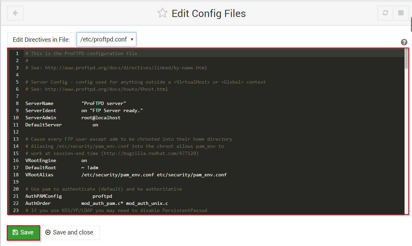Open the help question mark icon
The image size is (412, 246).
pyautogui.click(x=404, y=42)
